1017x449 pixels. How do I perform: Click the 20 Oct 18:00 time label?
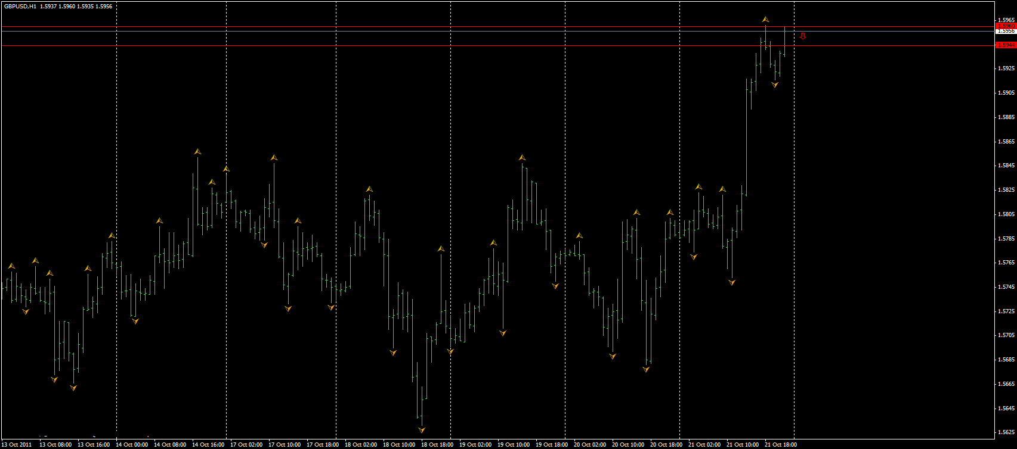(666, 444)
